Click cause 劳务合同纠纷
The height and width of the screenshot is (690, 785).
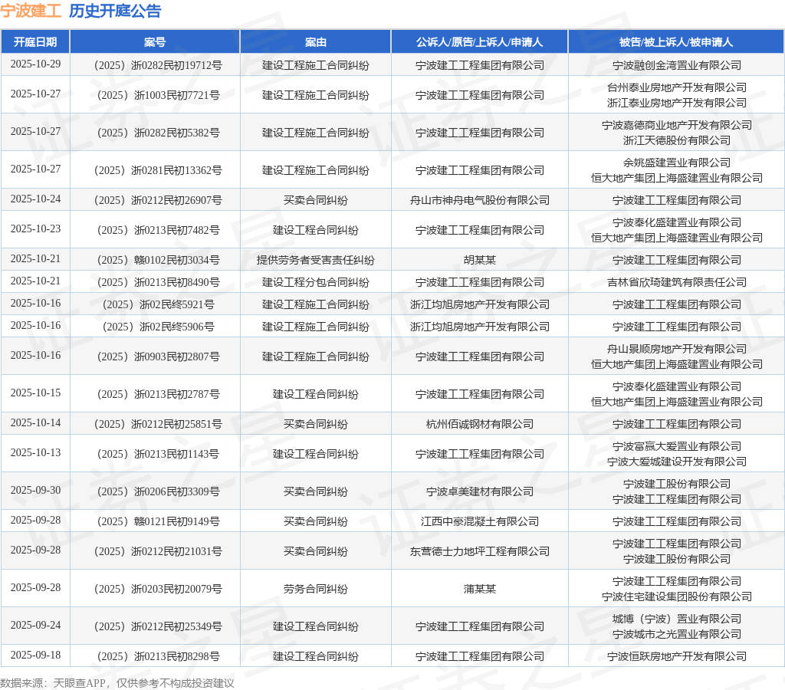315,589
